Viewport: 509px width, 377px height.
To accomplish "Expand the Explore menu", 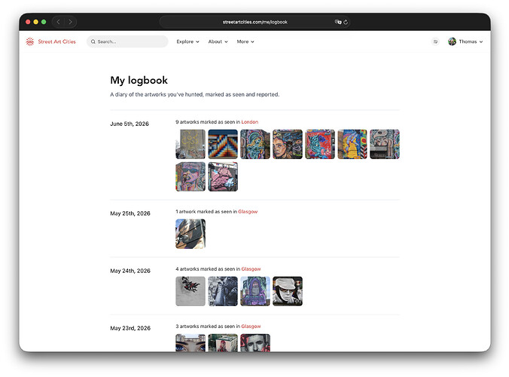I will pos(187,41).
